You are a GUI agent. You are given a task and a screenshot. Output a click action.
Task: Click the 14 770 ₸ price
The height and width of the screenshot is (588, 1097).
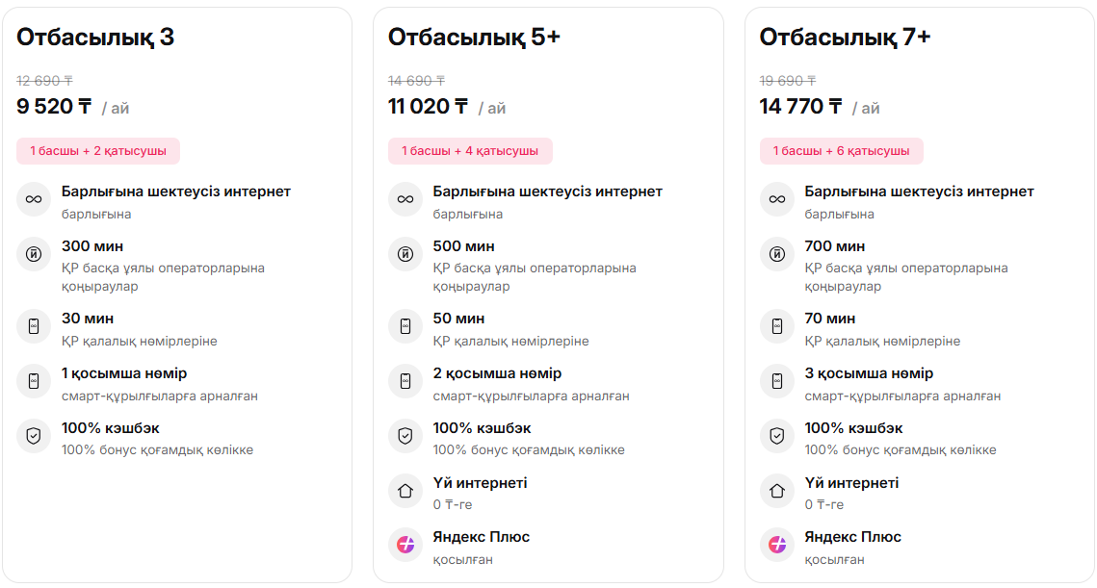coord(800,107)
